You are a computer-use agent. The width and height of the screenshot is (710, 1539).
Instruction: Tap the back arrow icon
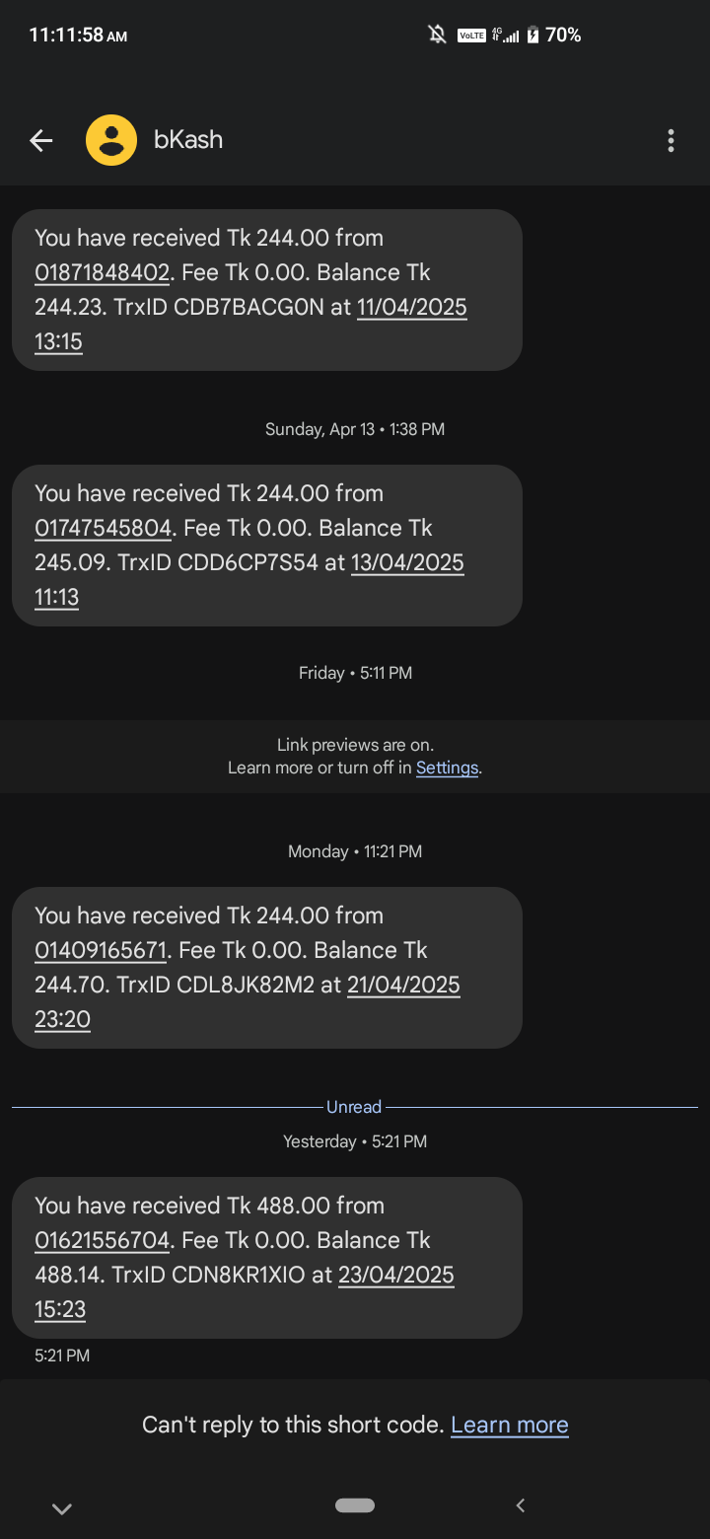click(40, 141)
